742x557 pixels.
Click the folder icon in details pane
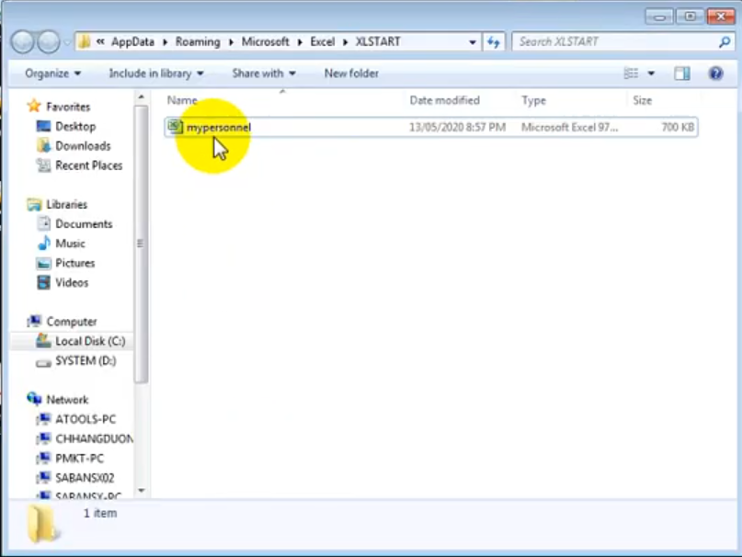coord(43,524)
